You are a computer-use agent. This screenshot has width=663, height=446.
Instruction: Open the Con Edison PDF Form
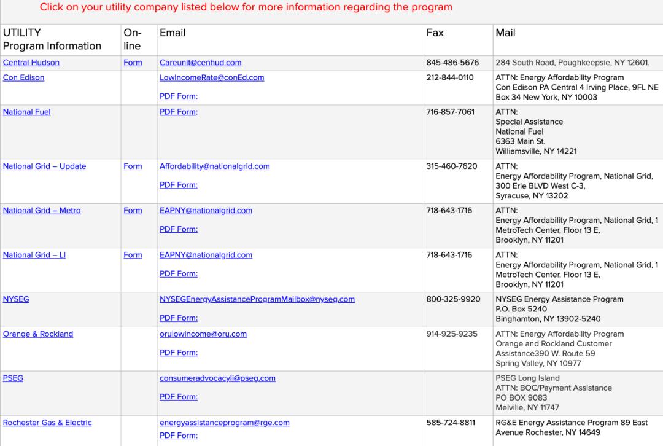pyautogui.click(x=179, y=96)
